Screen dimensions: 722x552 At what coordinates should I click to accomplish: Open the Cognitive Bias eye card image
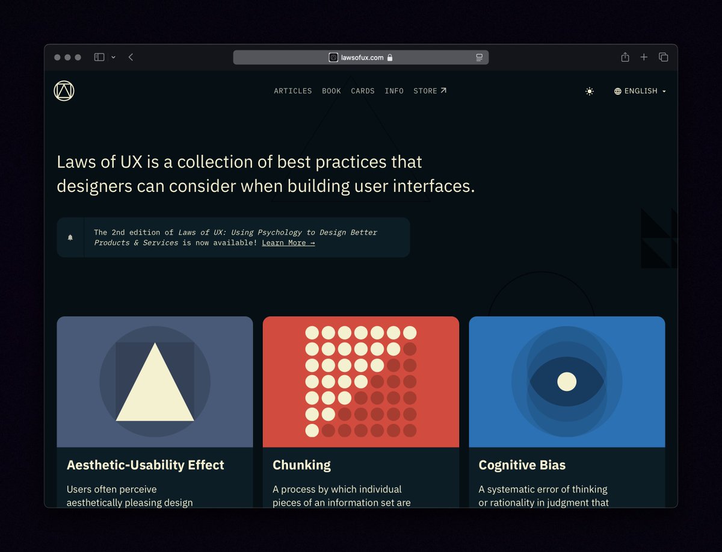pos(567,382)
